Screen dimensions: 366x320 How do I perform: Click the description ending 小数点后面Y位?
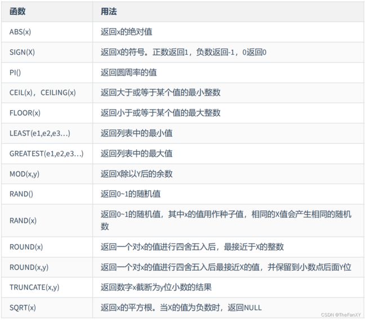pyautogui.click(x=226, y=268)
